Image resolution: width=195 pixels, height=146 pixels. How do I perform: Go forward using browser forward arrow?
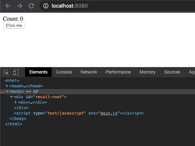pos(20,6)
